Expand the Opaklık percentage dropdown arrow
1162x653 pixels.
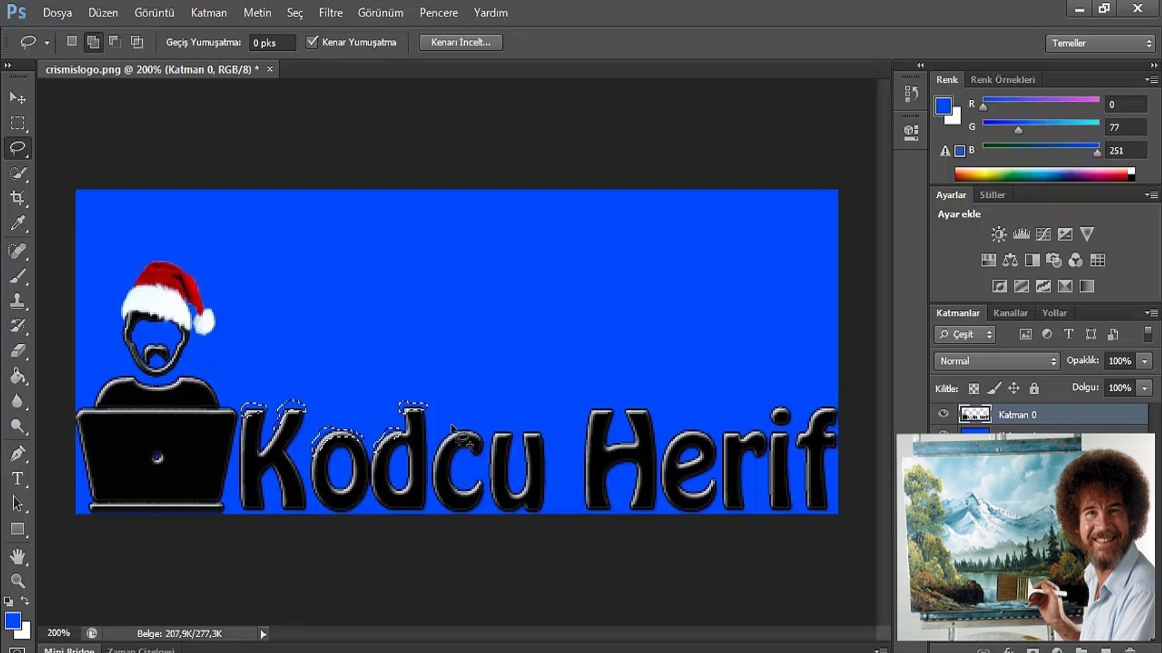point(1144,361)
